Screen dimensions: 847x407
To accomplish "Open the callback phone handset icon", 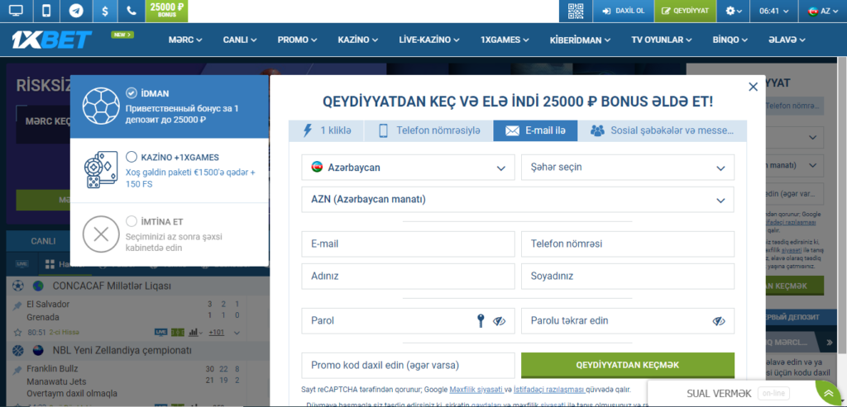I will tap(132, 11).
